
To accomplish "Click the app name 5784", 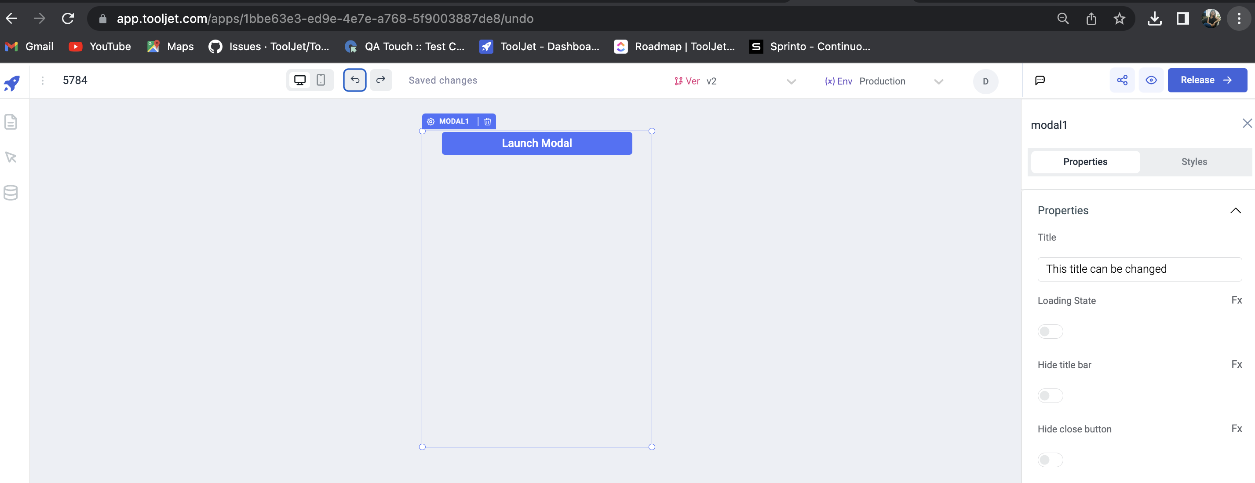I will click(75, 80).
